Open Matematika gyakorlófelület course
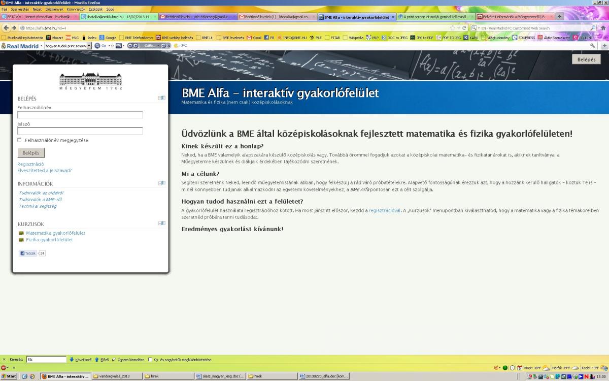This screenshot has height=381, width=609. 55,233
